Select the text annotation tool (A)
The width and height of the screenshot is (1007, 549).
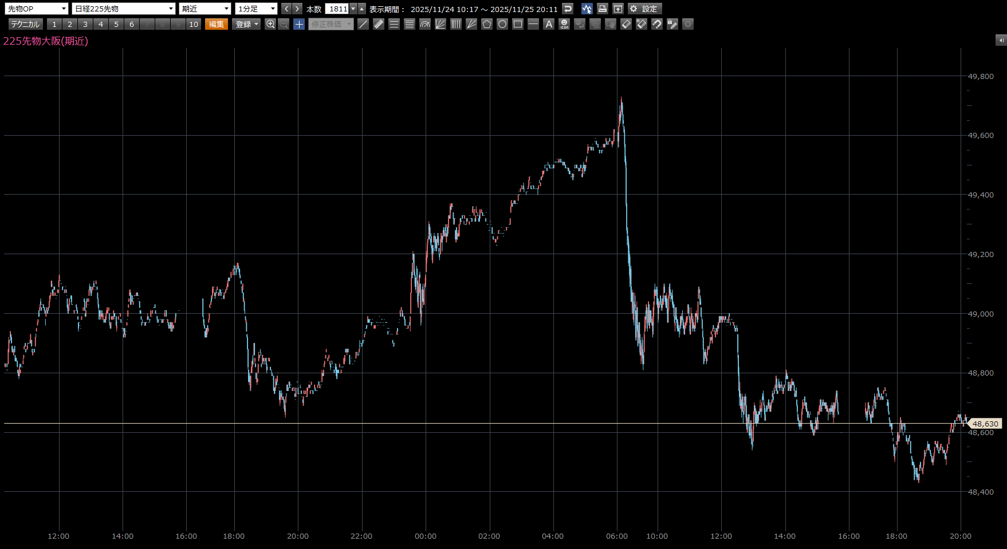549,24
